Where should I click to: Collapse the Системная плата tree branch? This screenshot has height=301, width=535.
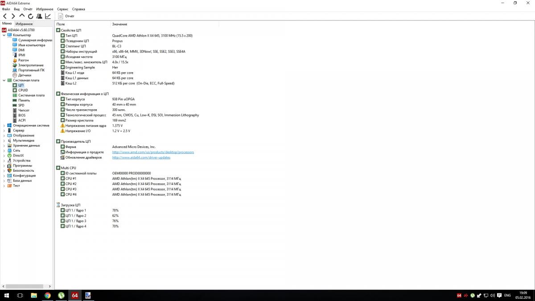(4, 80)
